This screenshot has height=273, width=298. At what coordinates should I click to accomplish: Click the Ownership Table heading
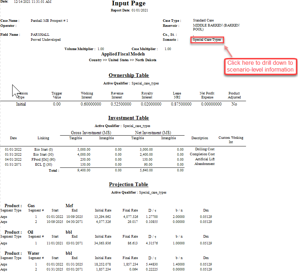(129, 75)
